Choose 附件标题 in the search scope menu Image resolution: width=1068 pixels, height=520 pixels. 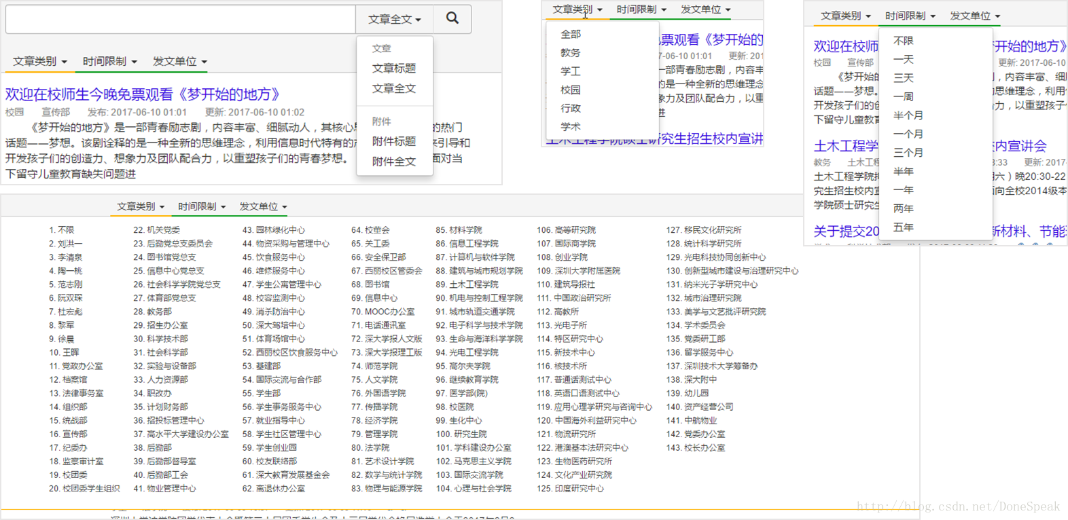pos(394,141)
